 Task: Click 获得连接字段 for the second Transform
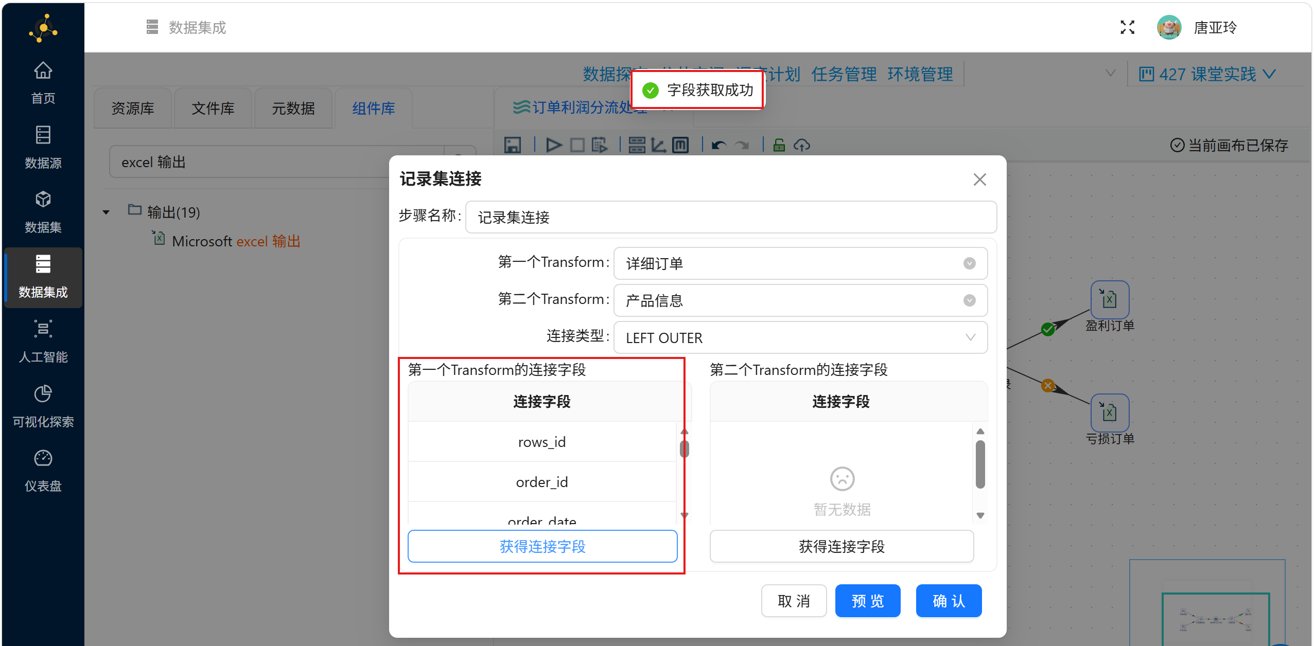(x=841, y=546)
